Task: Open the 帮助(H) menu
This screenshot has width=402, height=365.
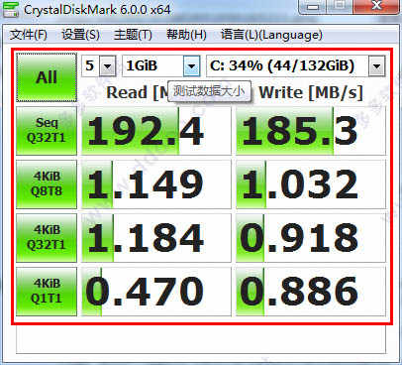Action: tap(186, 35)
